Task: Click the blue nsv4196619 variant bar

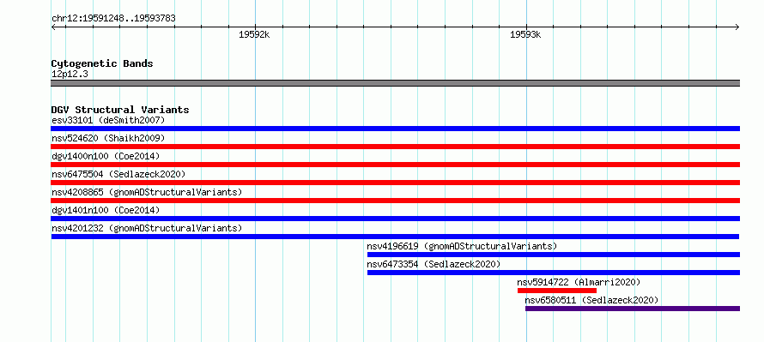Action: pos(554,255)
